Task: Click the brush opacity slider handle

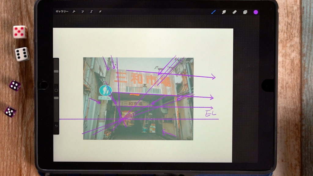Action: coord(56,98)
